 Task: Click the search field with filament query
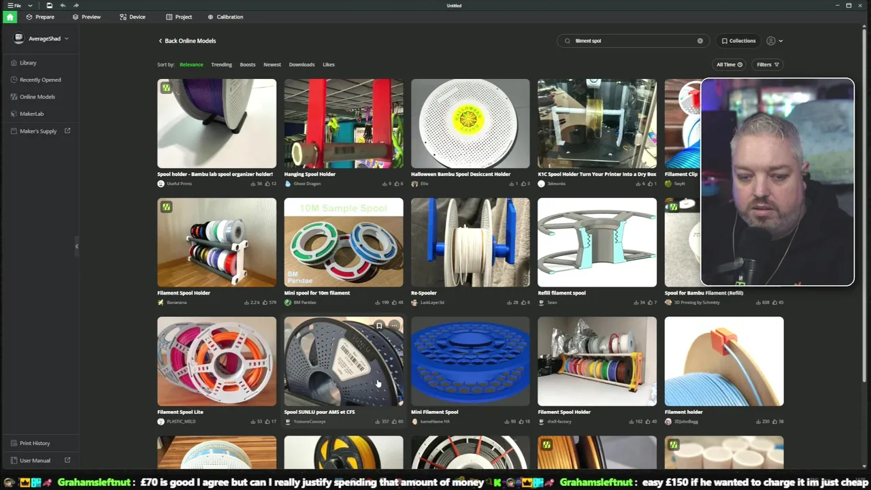[633, 41]
